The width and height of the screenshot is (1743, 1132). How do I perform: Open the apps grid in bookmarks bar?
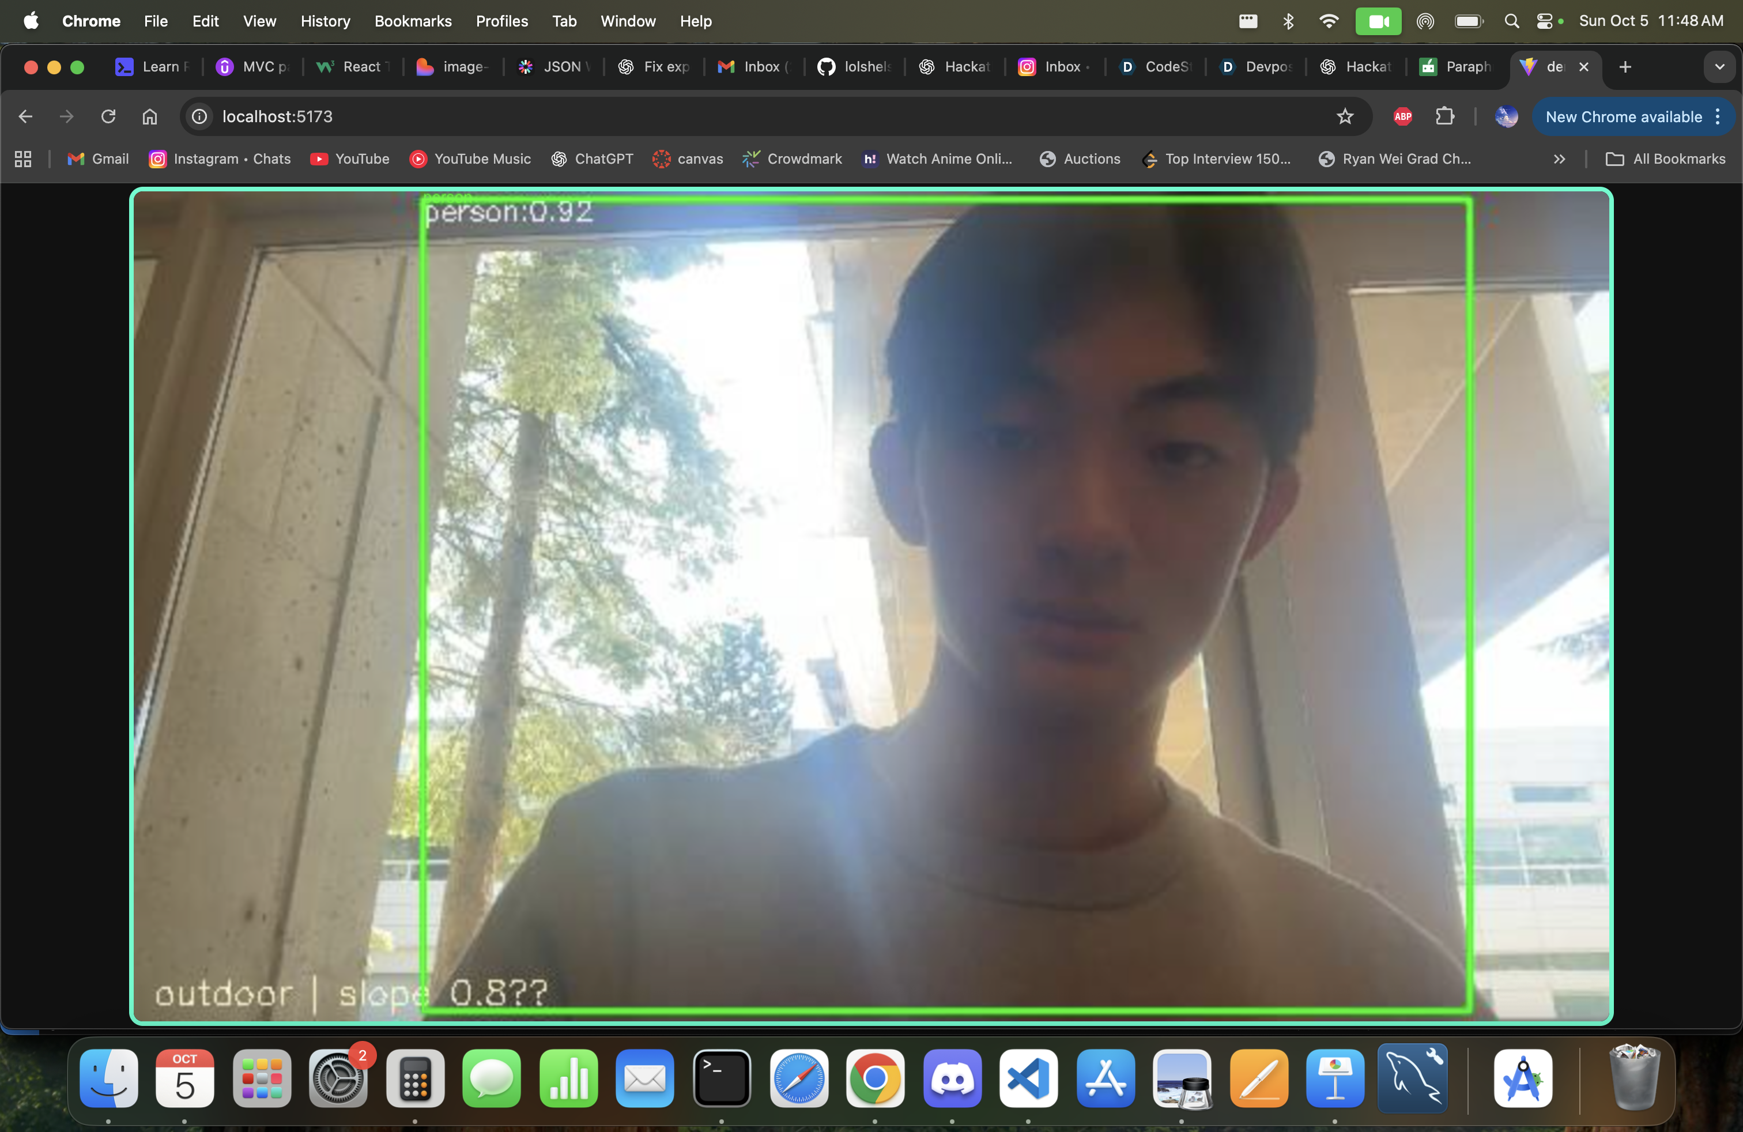coord(22,159)
